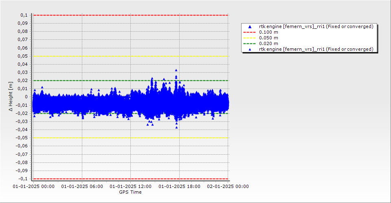
Task: Click x-axis tick label 01-01-2025 00:00
Action: (x=33, y=187)
